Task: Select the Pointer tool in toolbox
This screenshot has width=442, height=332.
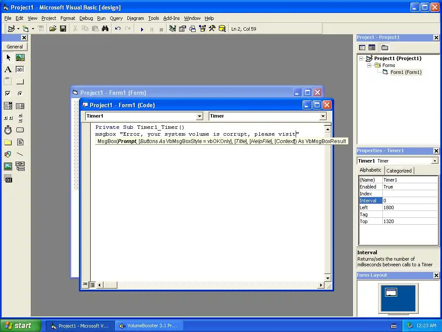Action: click(x=8, y=57)
